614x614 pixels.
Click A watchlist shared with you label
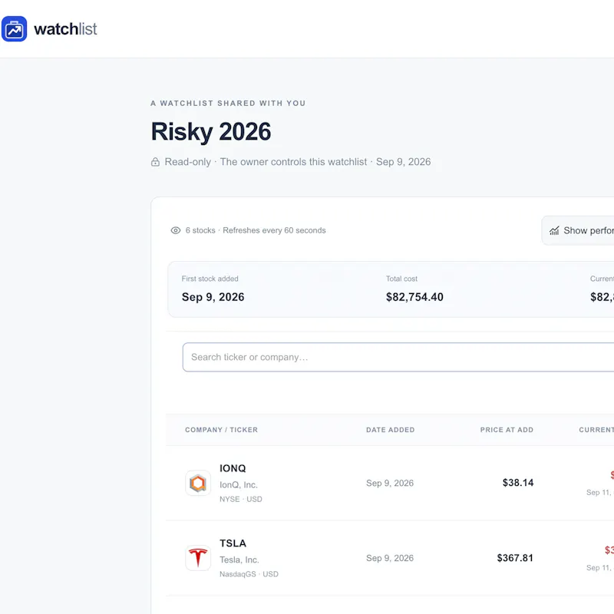(228, 104)
